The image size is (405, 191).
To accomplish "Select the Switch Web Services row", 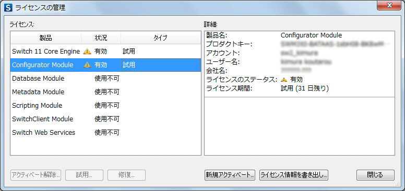I will pos(105,132).
